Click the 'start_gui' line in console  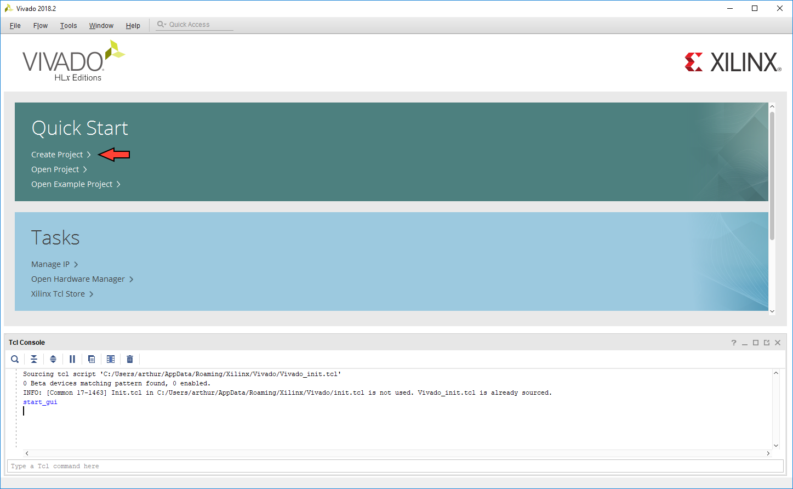pos(40,402)
